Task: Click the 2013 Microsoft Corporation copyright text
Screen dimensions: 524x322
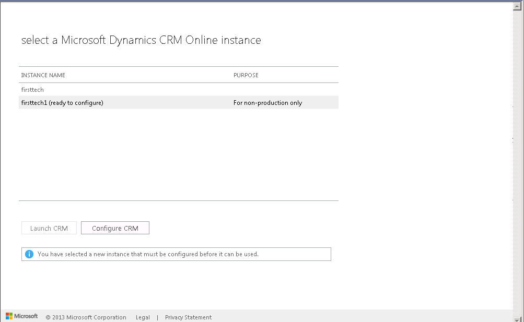Action: coord(86,317)
